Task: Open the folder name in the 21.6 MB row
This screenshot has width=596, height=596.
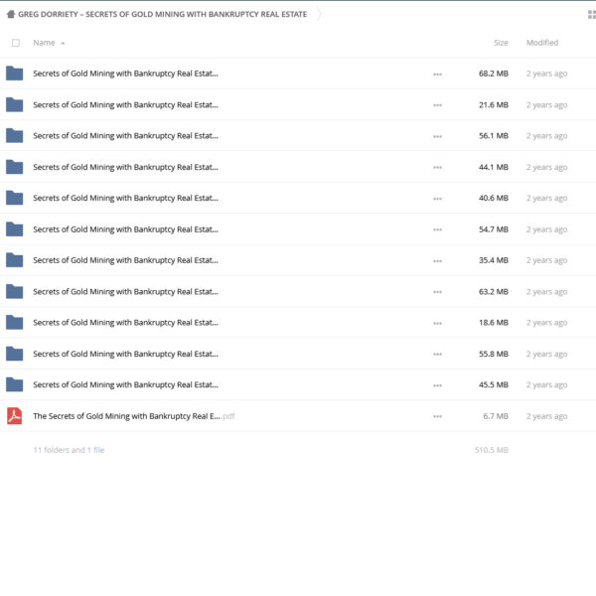Action: pyautogui.click(x=125, y=104)
